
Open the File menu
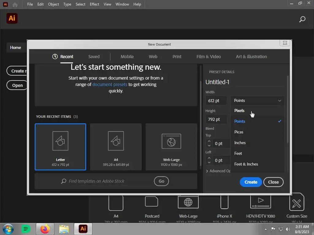point(30,4)
